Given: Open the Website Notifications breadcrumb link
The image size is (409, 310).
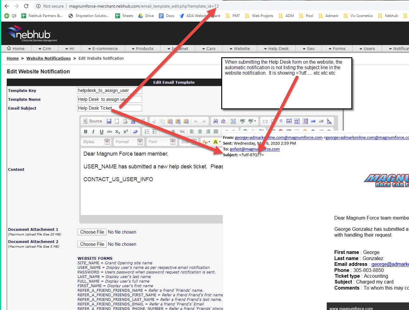Looking at the screenshot, I should 48,58.
